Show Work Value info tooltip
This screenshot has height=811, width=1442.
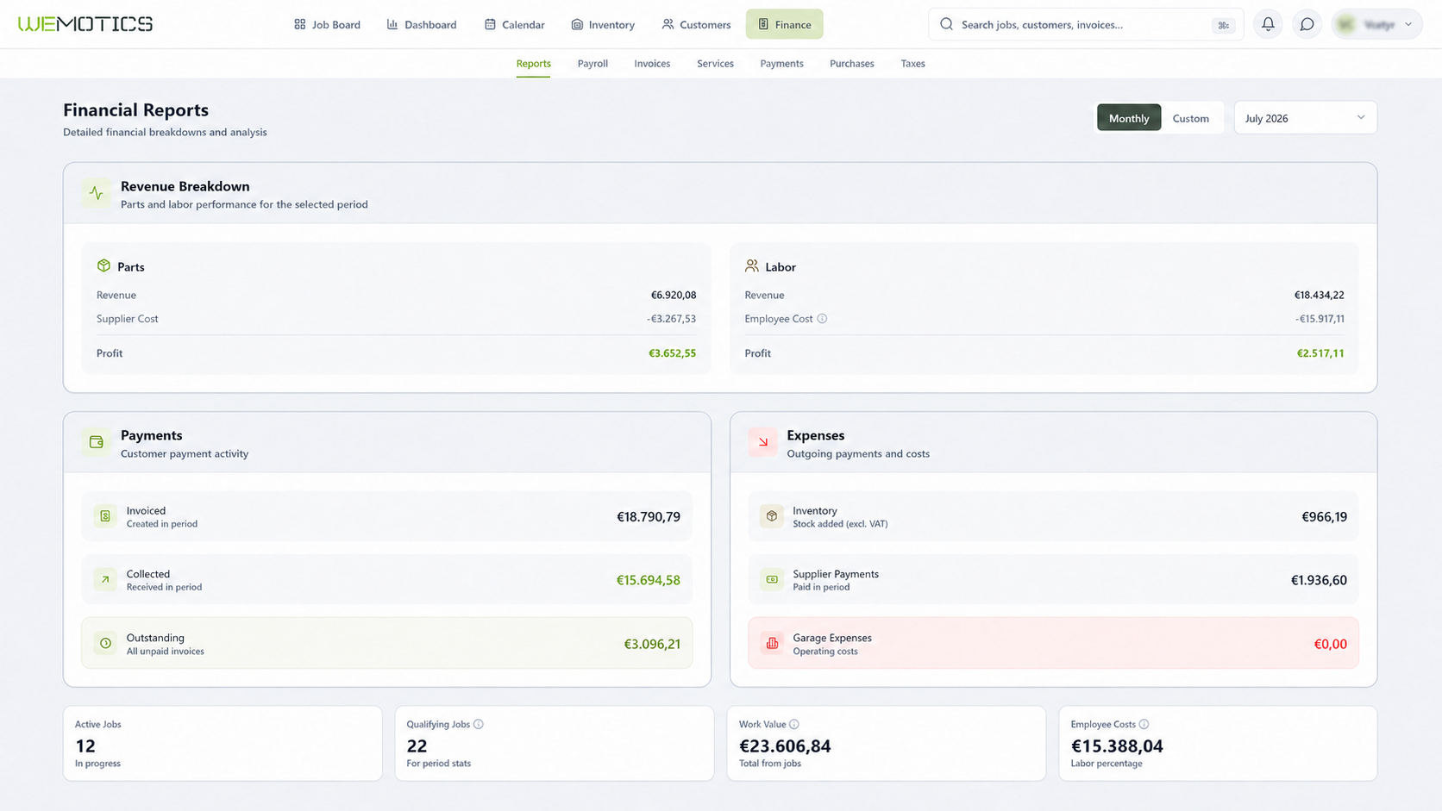[794, 724]
